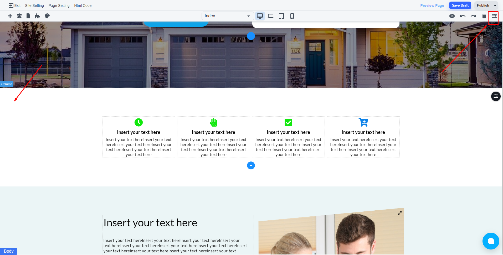Open the layers stack panel
503x255 pixels.
coord(19,16)
